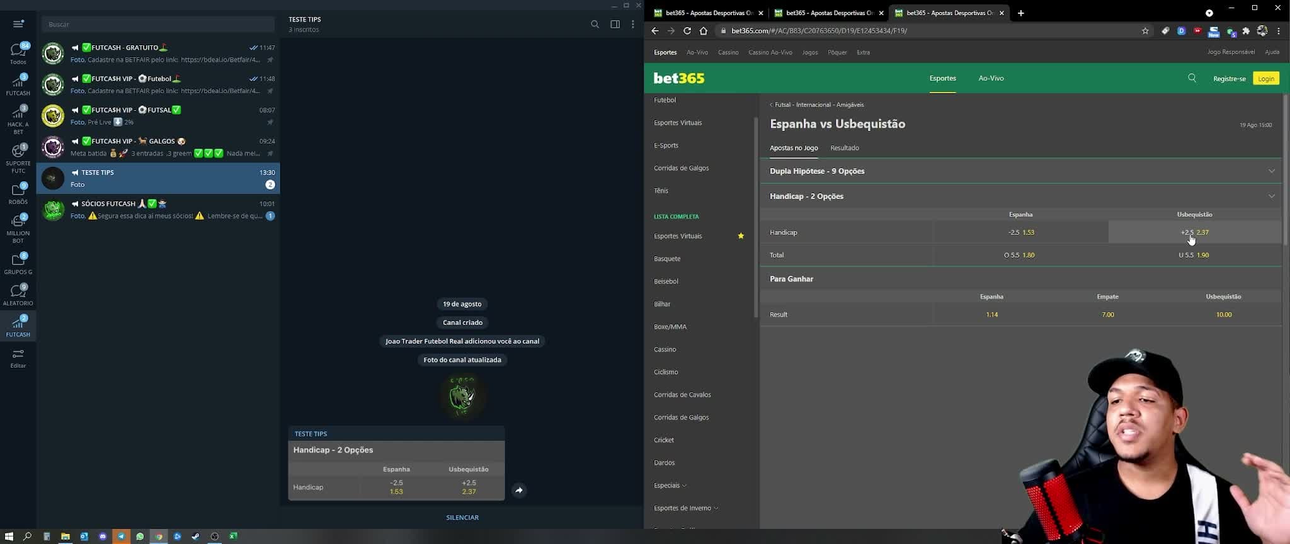1290x544 pixels.
Task: Open the Ajuda link
Action: pos(1272,52)
